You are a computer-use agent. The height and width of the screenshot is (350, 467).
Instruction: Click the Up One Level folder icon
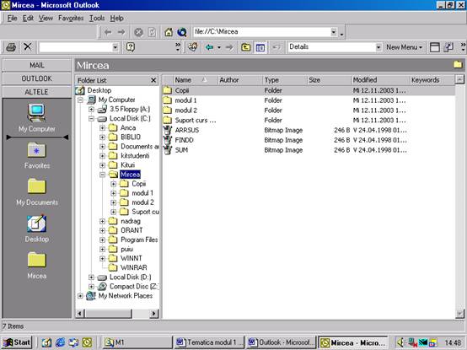coord(245,47)
